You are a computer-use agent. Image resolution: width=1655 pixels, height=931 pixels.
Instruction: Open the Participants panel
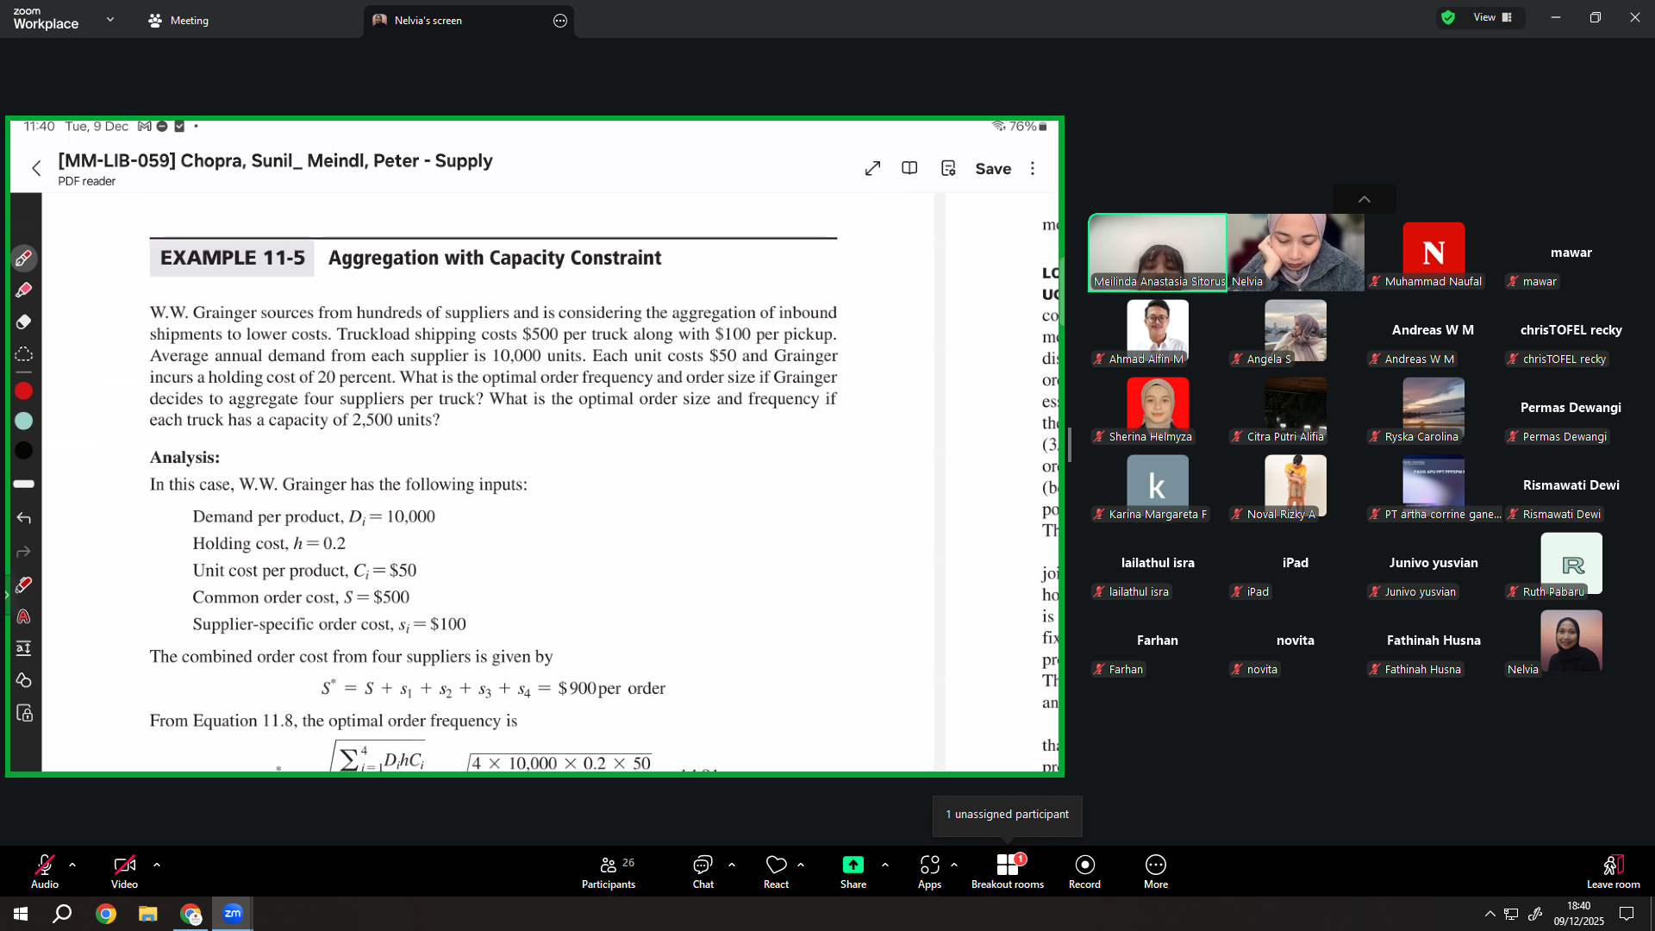click(609, 872)
